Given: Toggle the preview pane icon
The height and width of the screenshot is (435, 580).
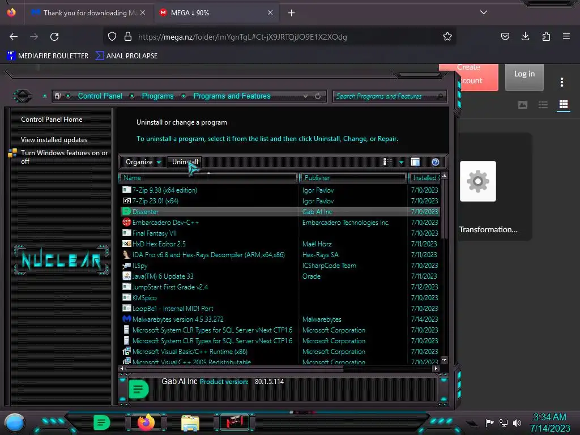Looking at the screenshot, I should pyautogui.click(x=415, y=162).
